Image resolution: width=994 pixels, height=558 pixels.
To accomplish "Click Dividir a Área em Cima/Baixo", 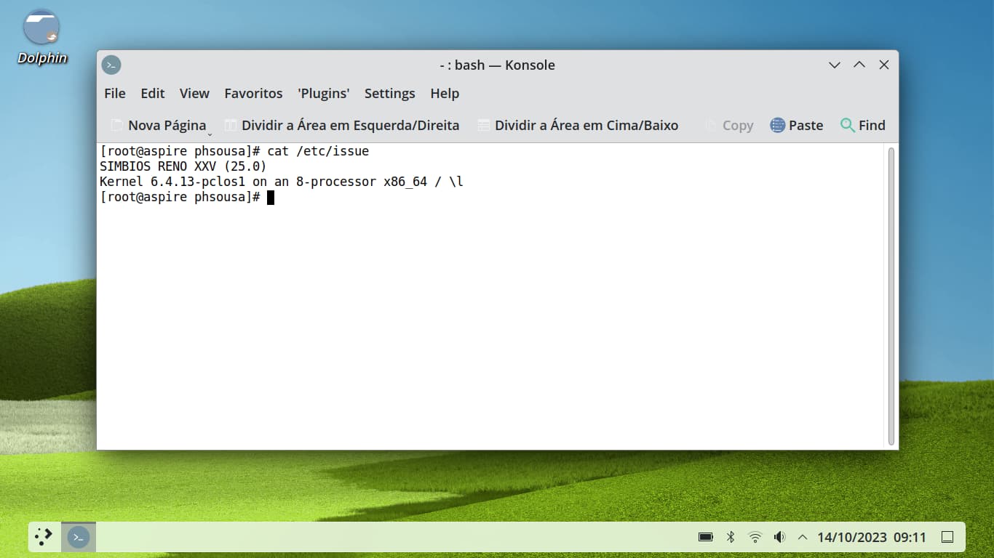I will click(x=578, y=125).
